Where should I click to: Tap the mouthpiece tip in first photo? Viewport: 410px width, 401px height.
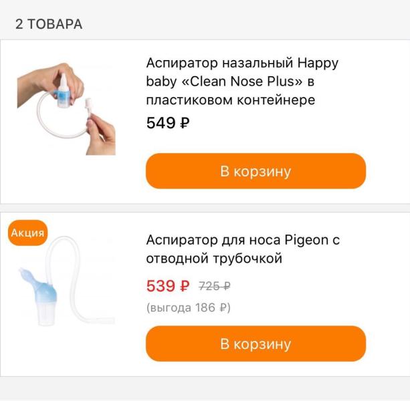[88, 106]
